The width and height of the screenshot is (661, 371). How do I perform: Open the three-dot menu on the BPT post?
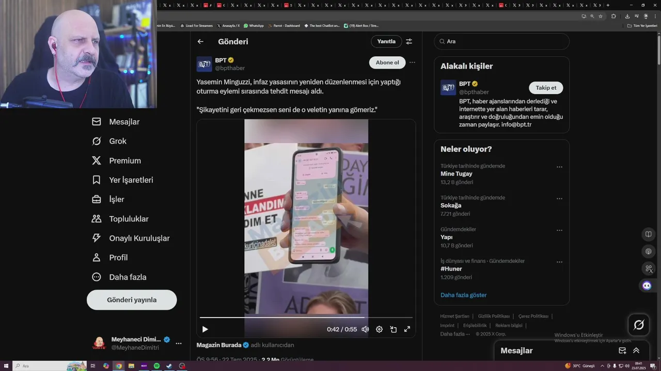click(412, 62)
